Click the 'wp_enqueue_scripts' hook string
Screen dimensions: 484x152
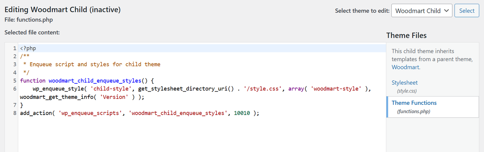coord(90,113)
